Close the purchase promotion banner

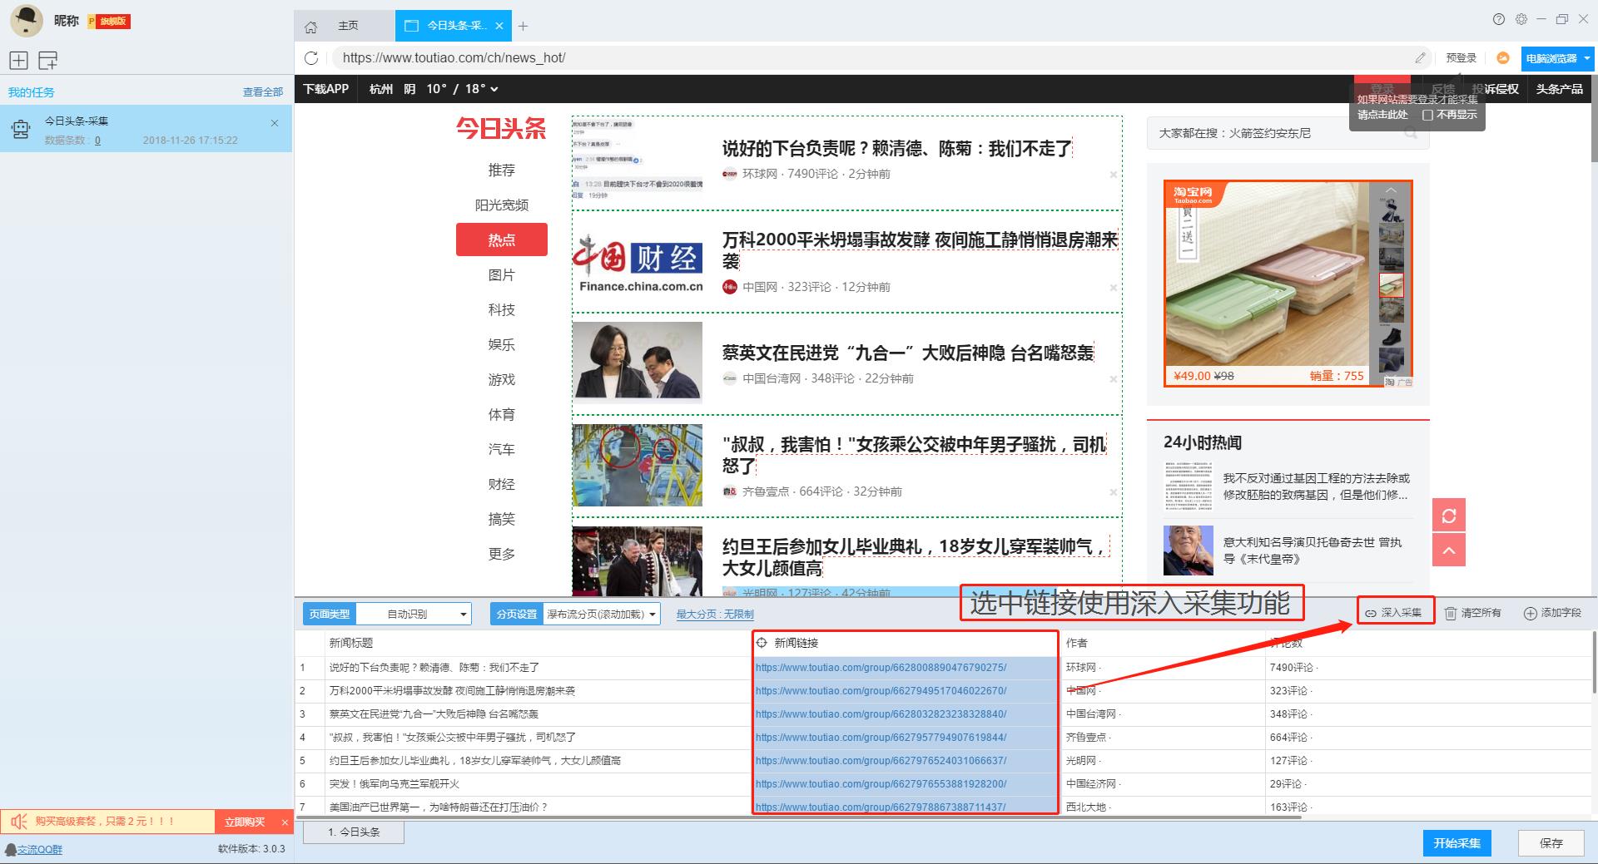[285, 822]
